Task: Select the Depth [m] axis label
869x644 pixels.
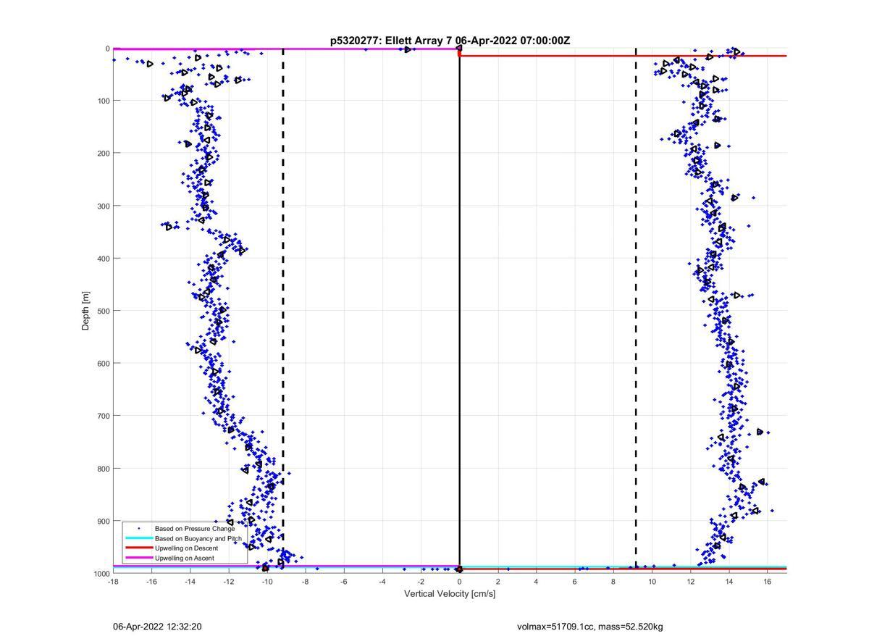Action: [x=86, y=311]
